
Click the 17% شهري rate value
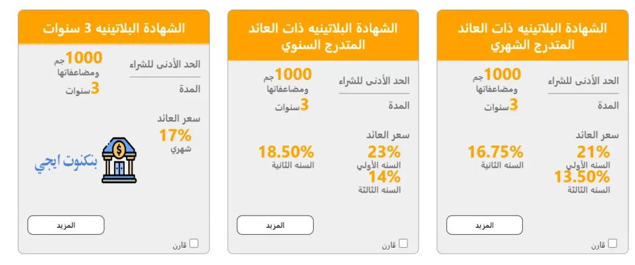point(175,135)
